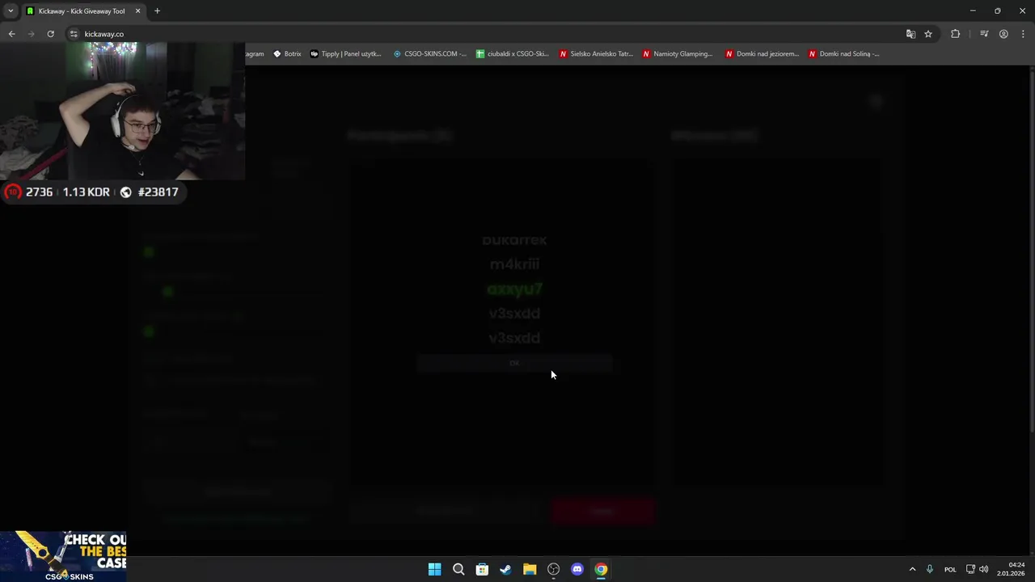Click the red button at bottom of participants panel
This screenshot has width=1035, height=582.
click(x=602, y=511)
